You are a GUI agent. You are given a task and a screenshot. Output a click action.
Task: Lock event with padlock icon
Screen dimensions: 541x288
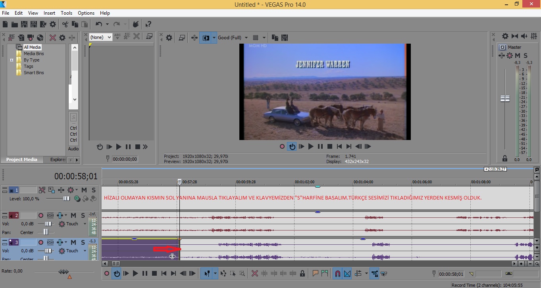[x=302, y=273]
